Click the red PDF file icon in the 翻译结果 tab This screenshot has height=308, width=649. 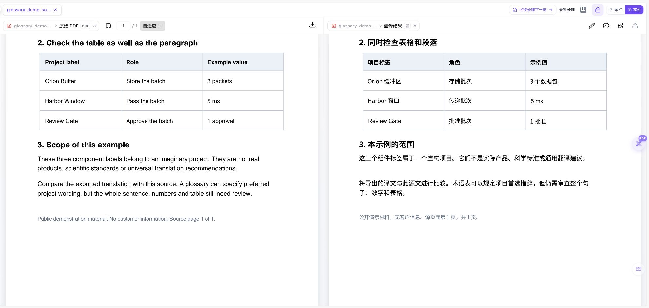point(334,26)
